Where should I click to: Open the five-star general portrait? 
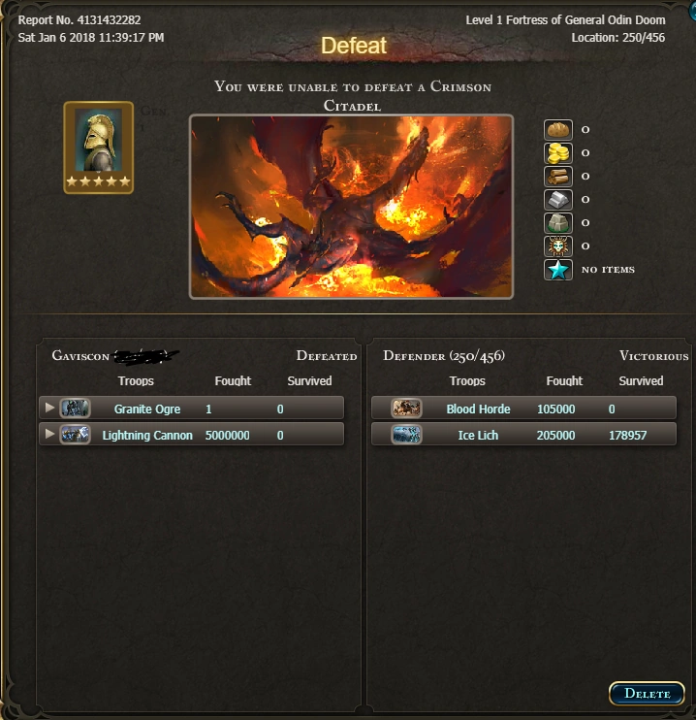[99, 147]
